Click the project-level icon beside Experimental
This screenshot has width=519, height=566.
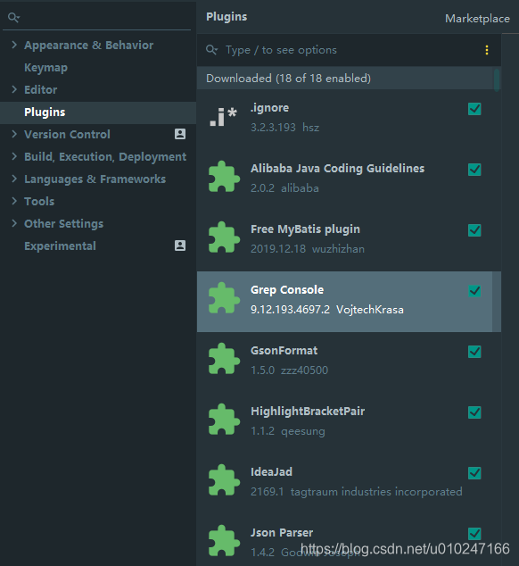click(x=180, y=246)
